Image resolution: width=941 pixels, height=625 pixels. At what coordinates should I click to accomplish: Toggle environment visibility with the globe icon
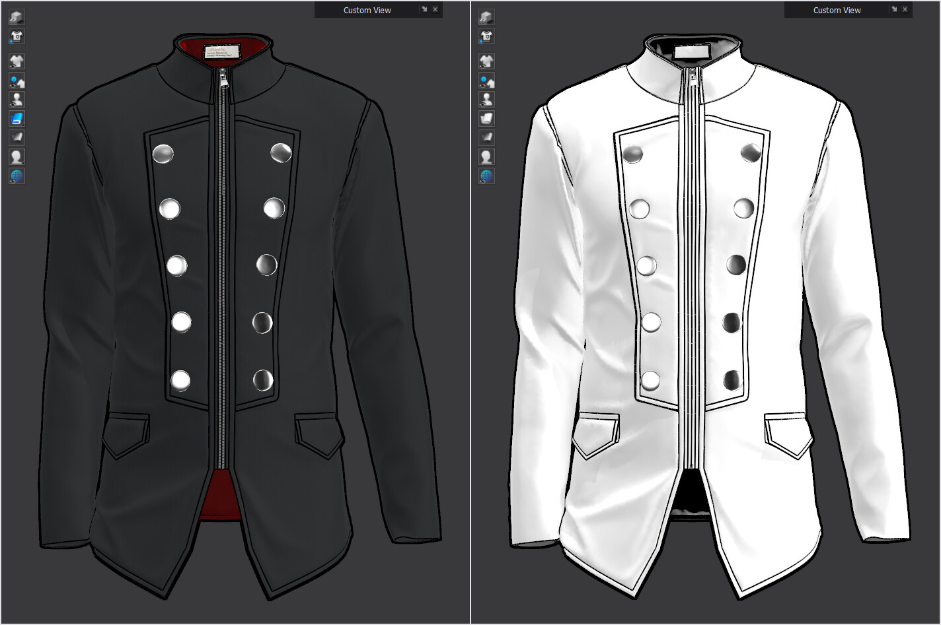(x=17, y=176)
